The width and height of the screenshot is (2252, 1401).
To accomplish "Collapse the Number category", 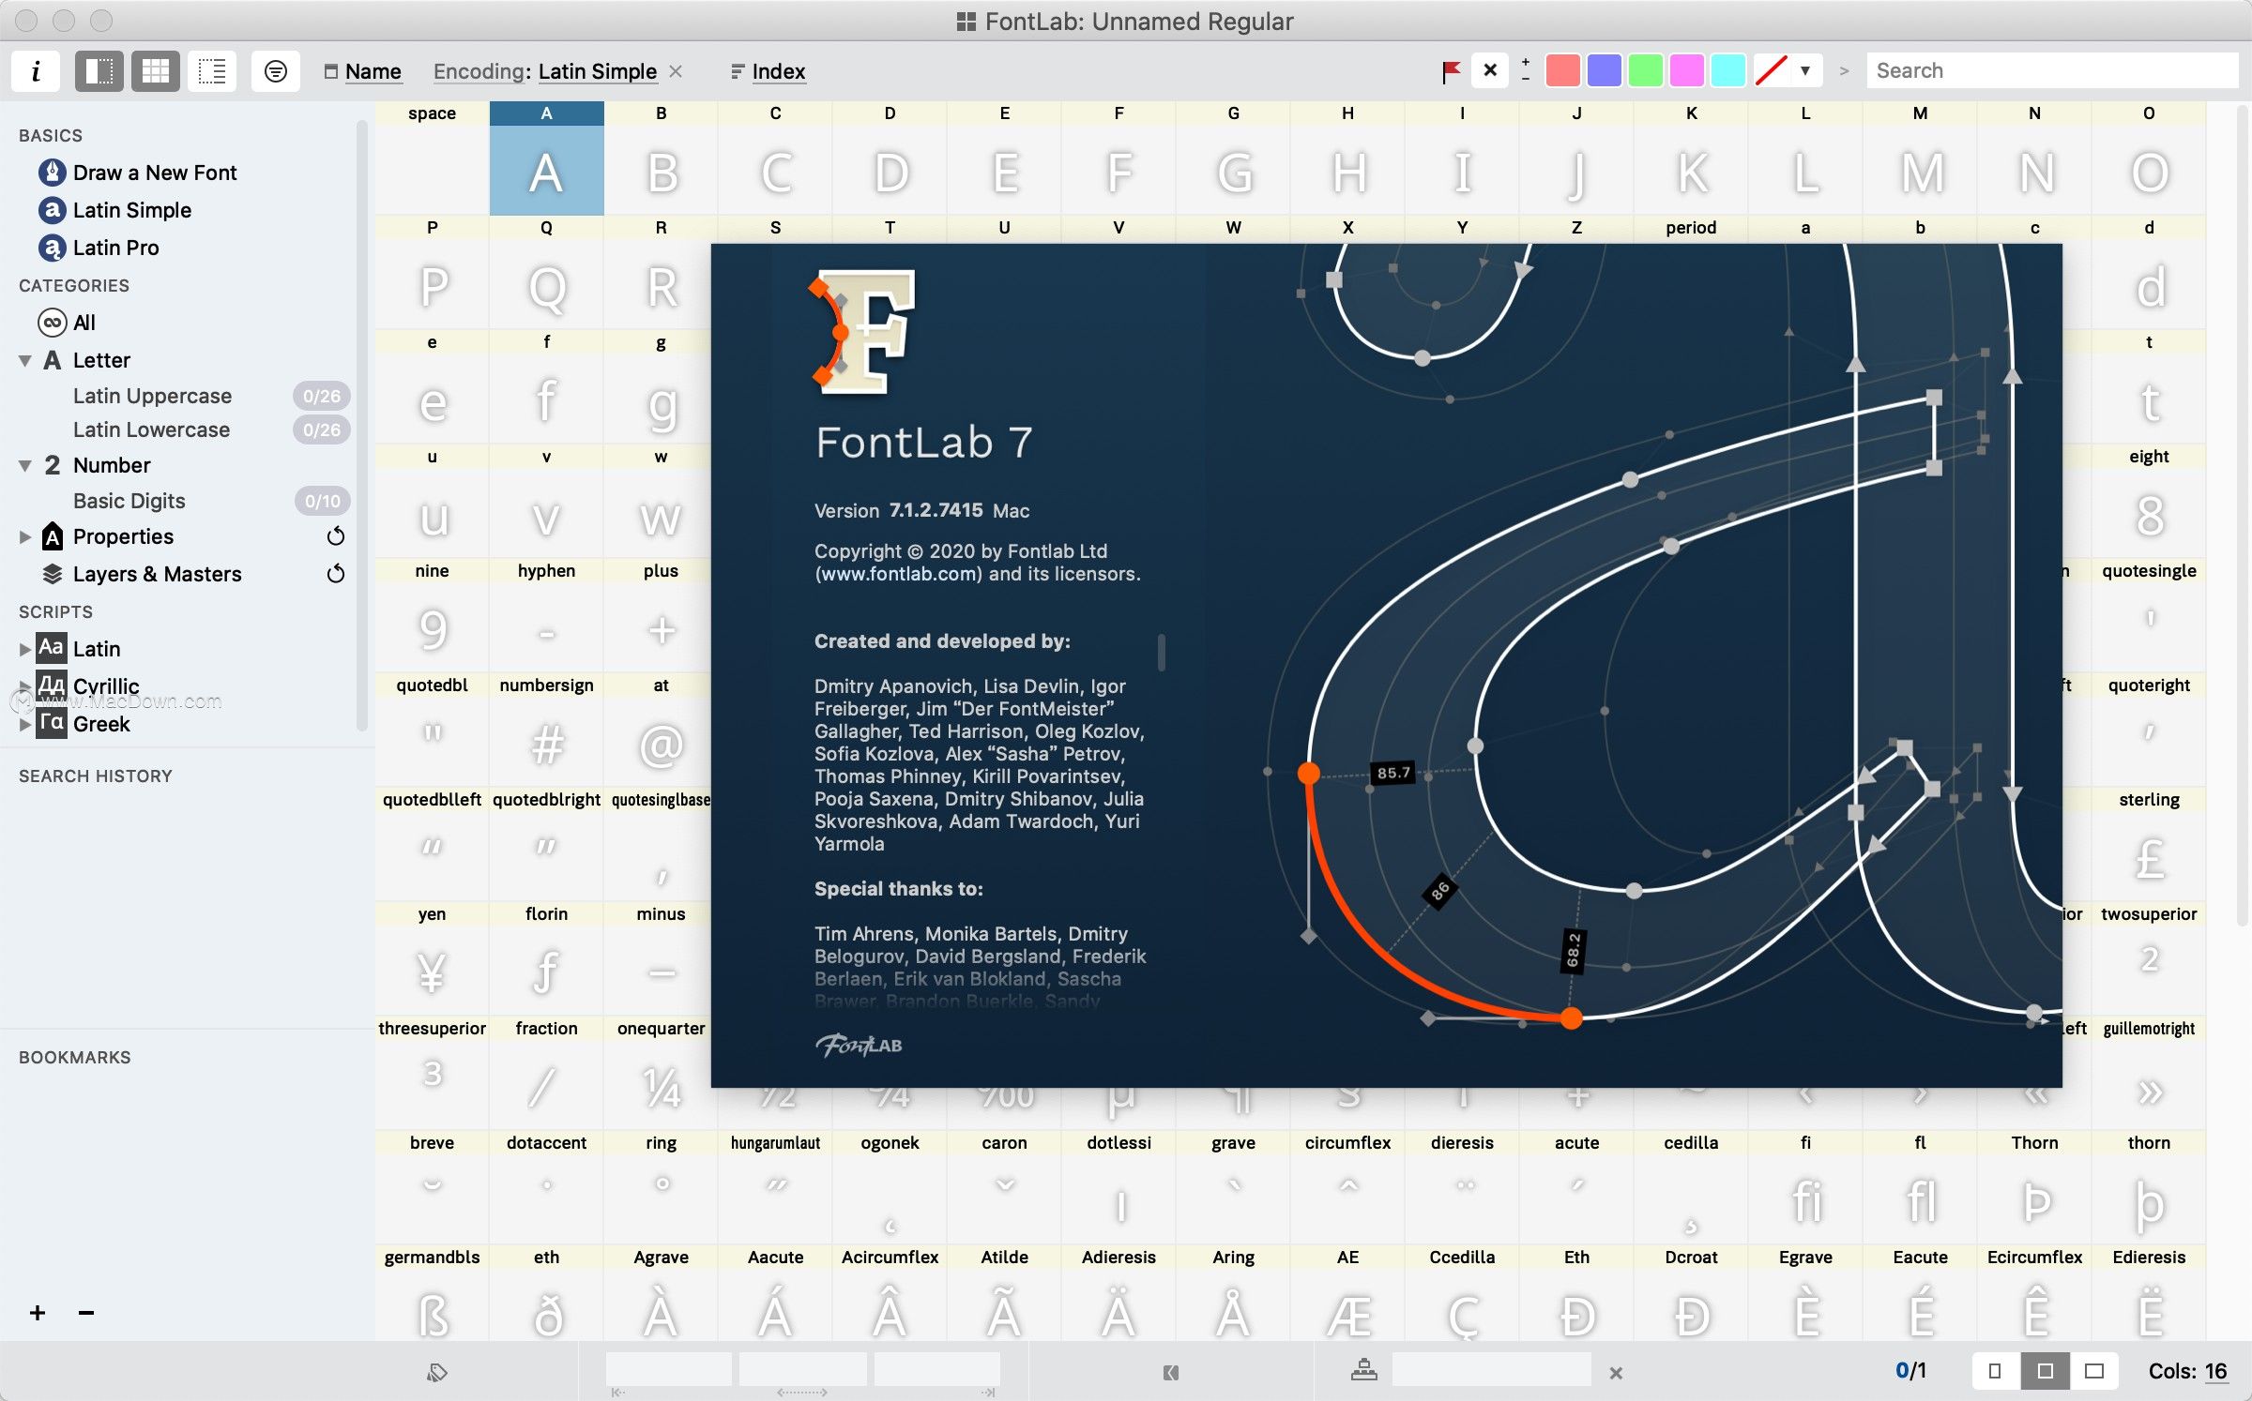I will coord(25,465).
